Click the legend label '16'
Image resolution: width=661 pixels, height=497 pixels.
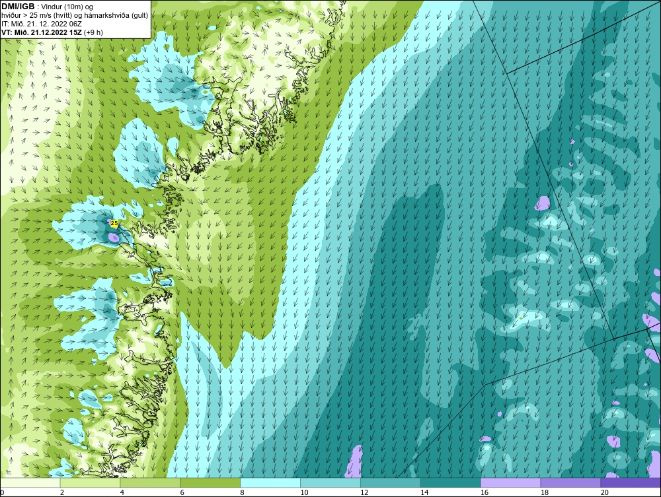coord(485,492)
